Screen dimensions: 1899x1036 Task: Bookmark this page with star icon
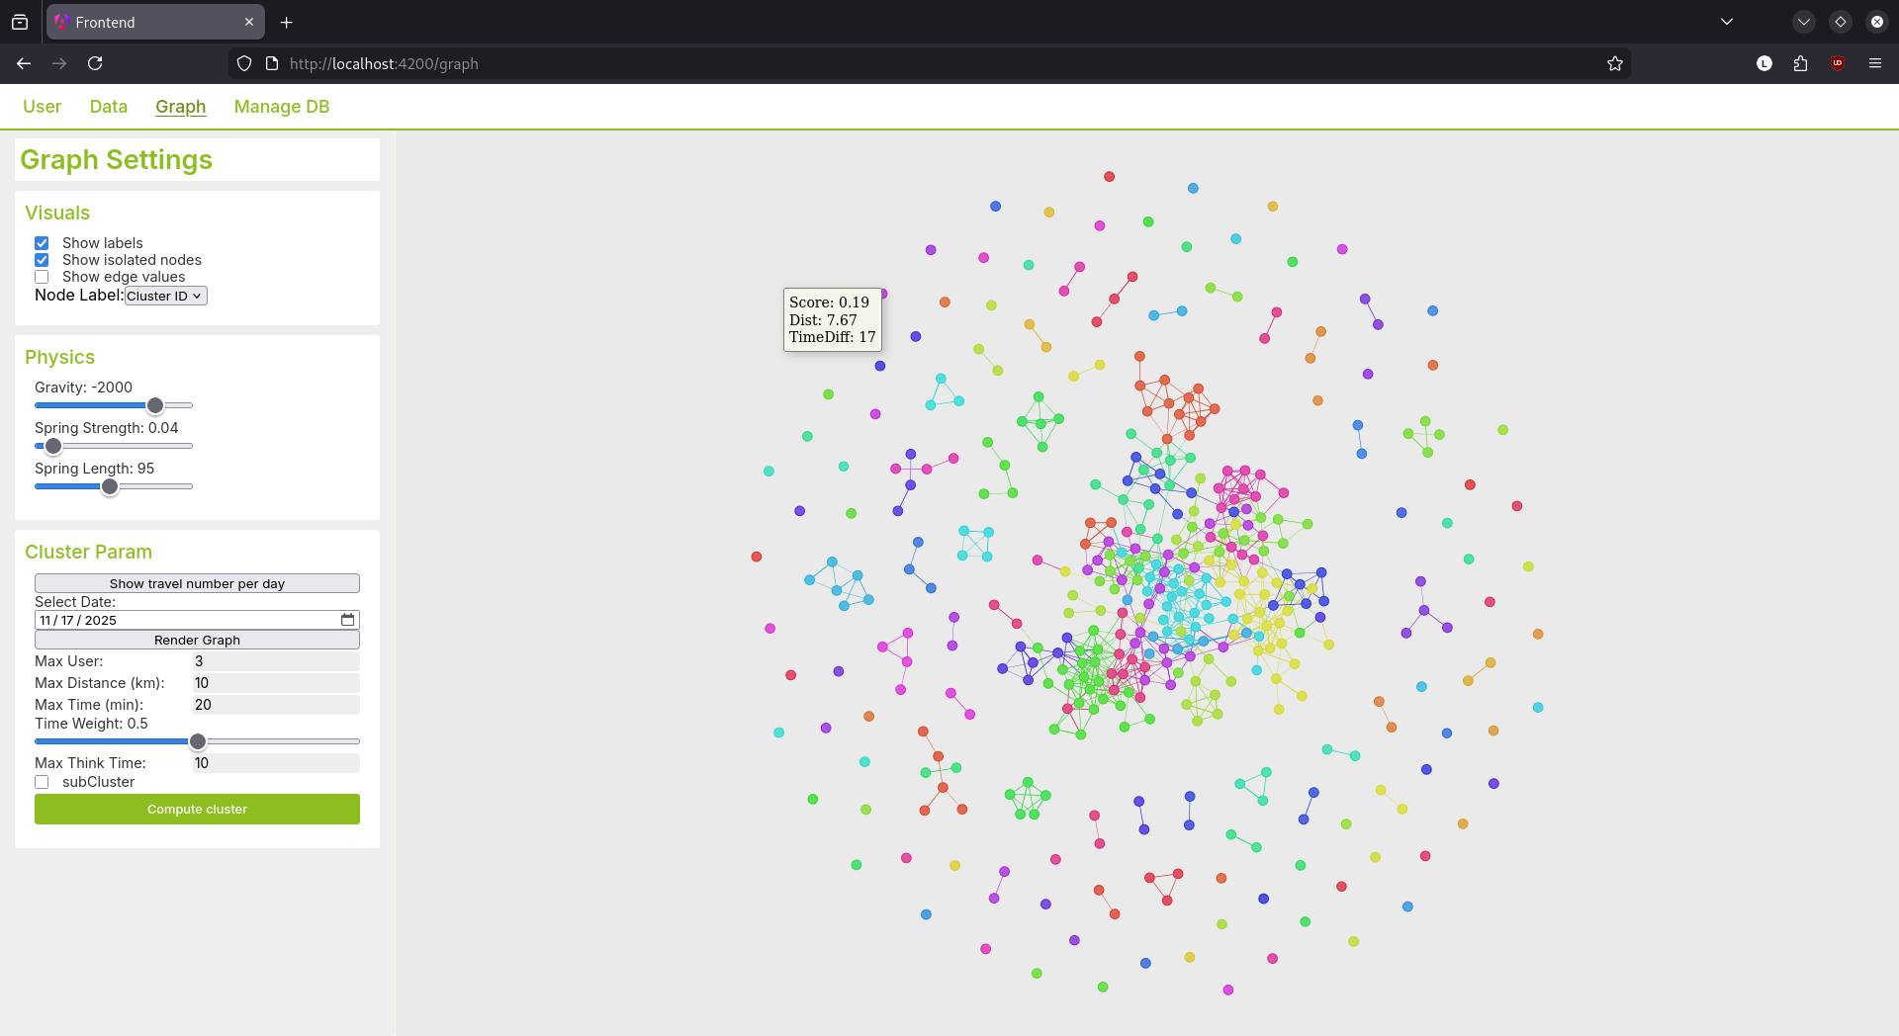(x=1615, y=63)
